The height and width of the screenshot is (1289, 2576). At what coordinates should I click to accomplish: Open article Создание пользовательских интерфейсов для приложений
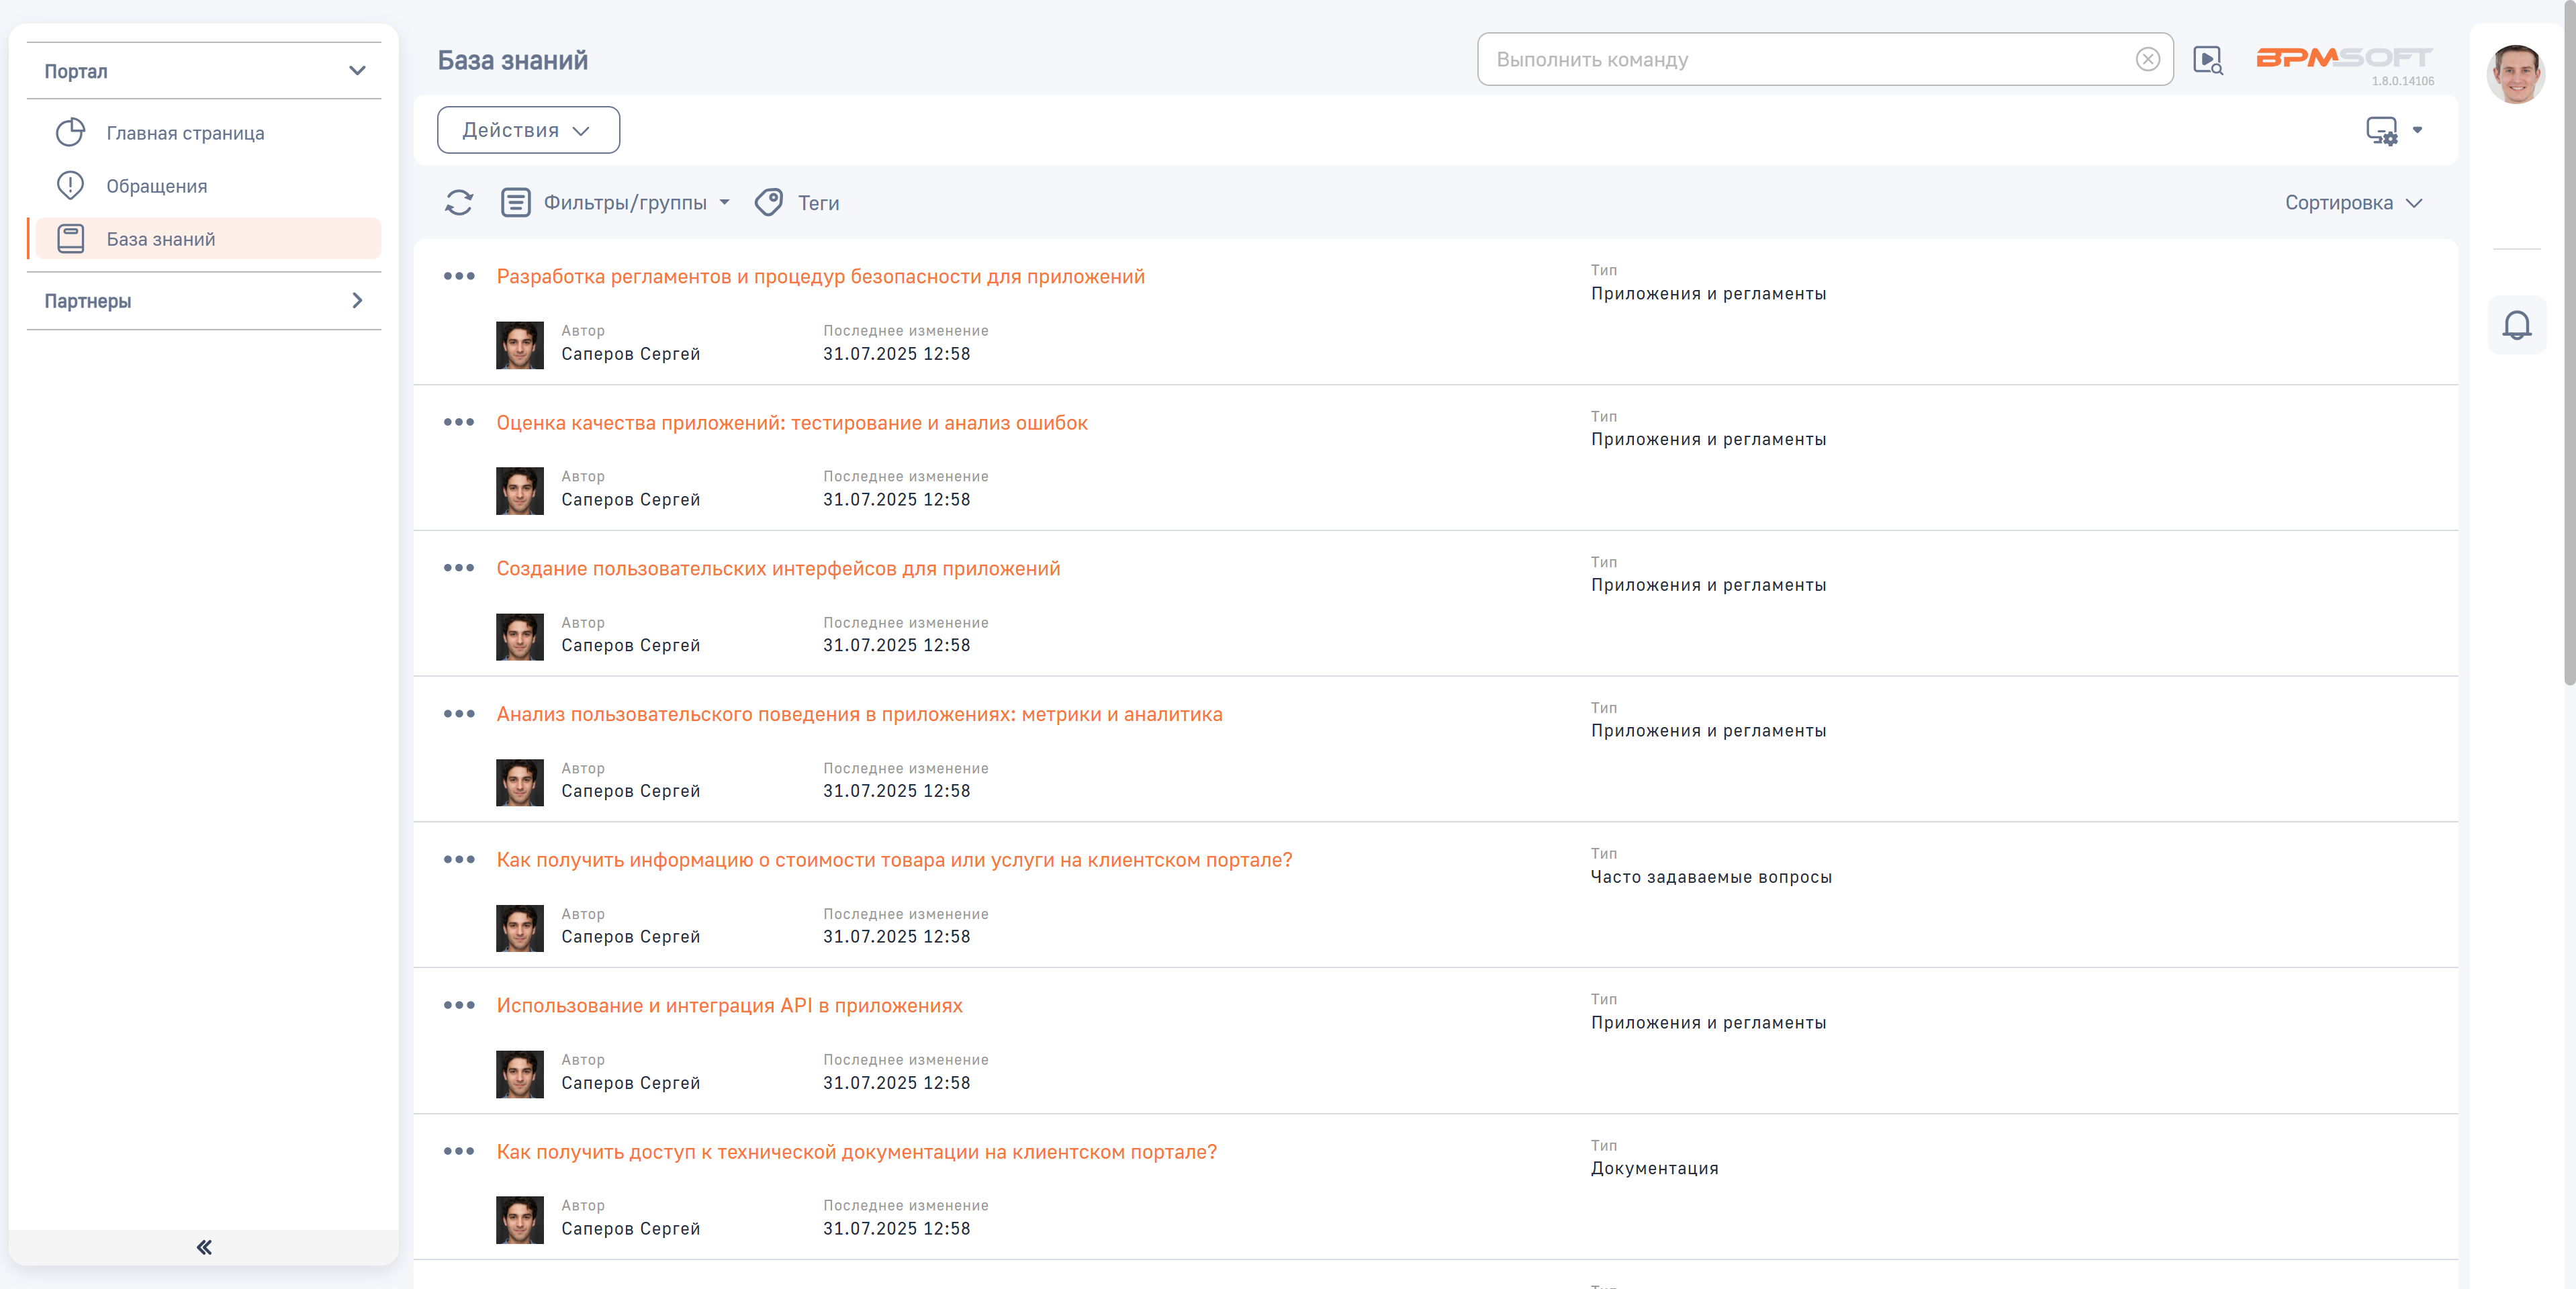pyautogui.click(x=778, y=569)
